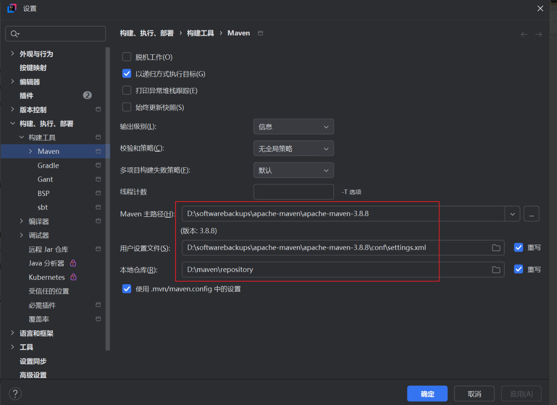Screen dimensions: 557x405
Task: Select 高级设置 in settings tree
Action: click(x=33, y=375)
